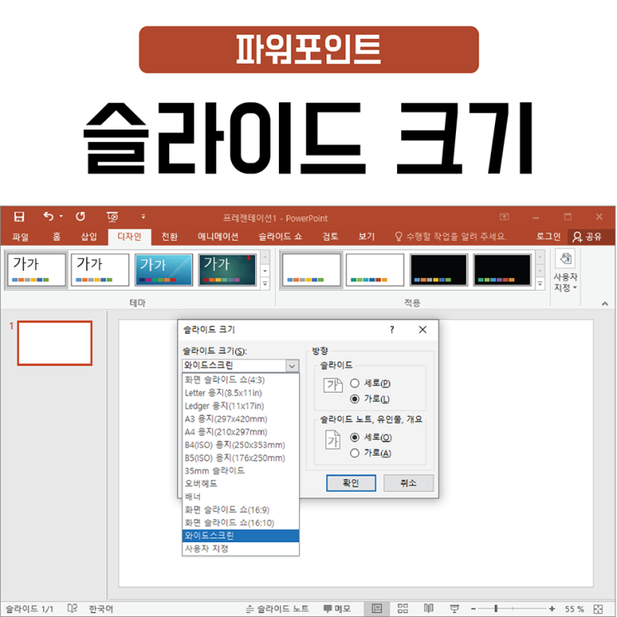617x617 pixels.
Task: Choose Ledger 용지(11x17in) option
Action: (x=241, y=406)
